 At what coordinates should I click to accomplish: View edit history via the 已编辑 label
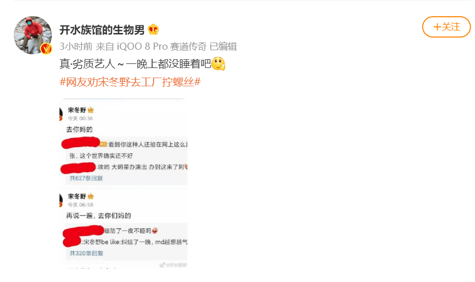pyautogui.click(x=223, y=46)
